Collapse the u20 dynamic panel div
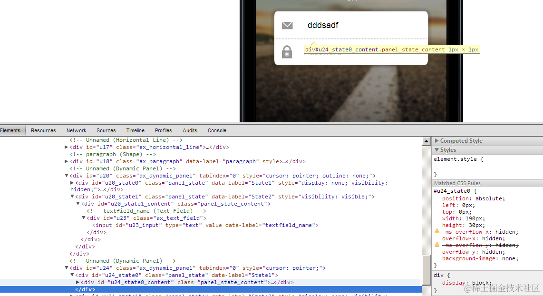The width and height of the screenshot is (543, 296). coord(66,176)
